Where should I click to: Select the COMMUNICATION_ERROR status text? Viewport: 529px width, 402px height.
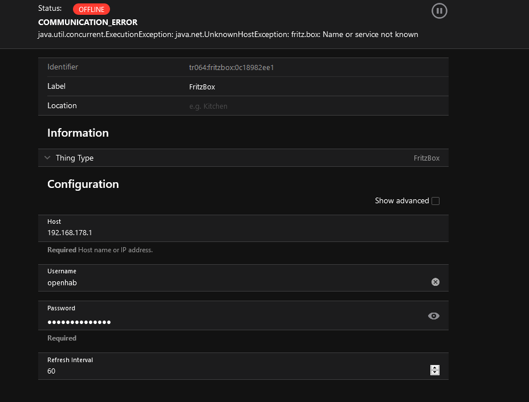click(88, 22)
